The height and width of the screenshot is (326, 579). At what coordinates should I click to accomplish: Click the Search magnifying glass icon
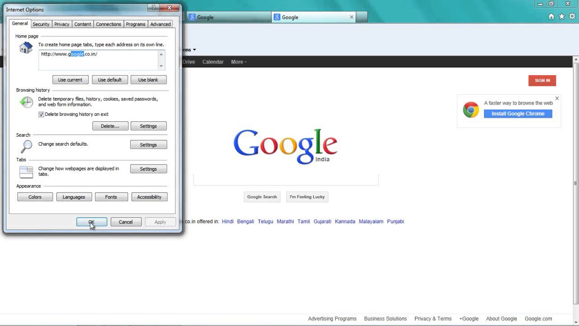[26, 146]
